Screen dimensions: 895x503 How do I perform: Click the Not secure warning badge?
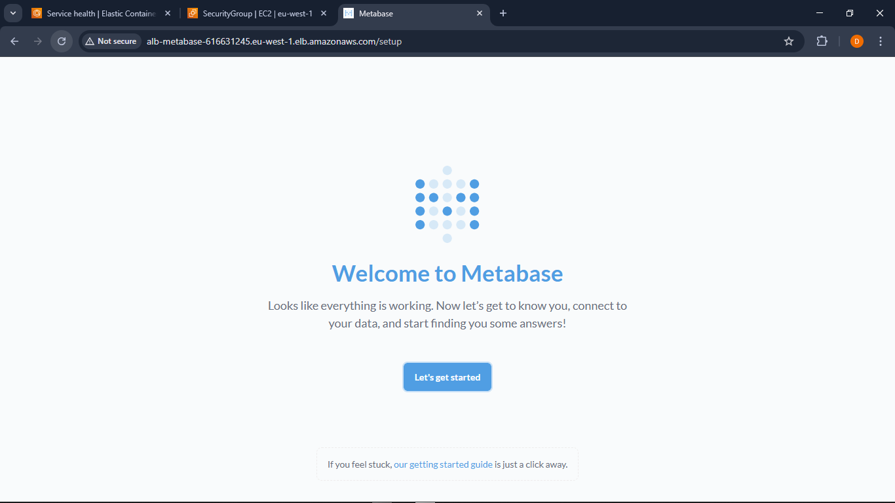pos(110,41)
